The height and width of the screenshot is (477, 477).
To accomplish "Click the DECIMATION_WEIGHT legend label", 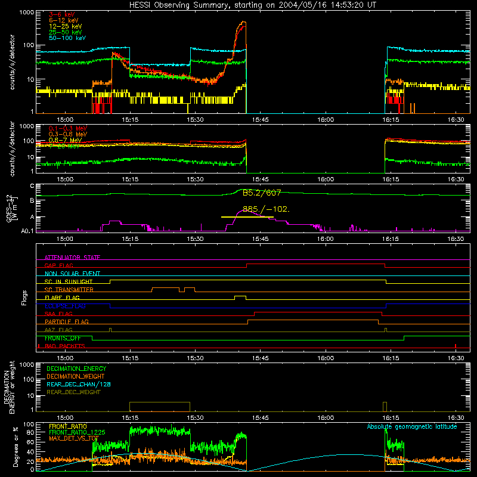I will tap(76, 376).
